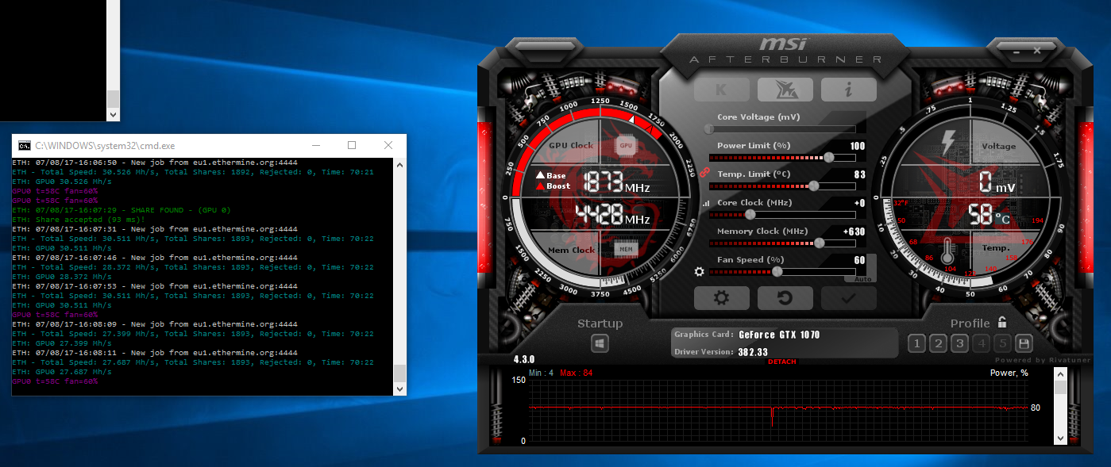Click the 0 mV voltage readout
Viewport: 1111px width, 467px height.
click(996, 183)
